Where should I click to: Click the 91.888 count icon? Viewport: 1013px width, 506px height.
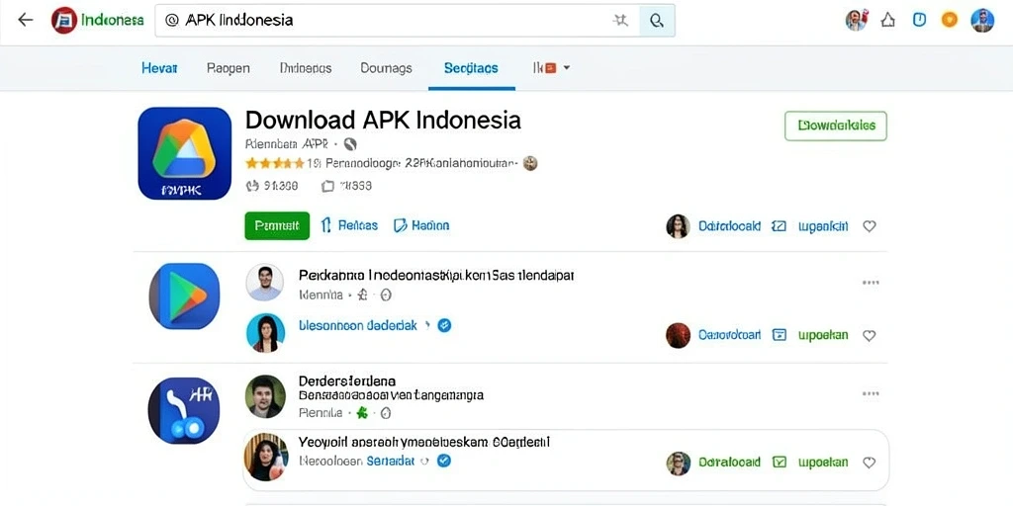click(x=252, y=186)
